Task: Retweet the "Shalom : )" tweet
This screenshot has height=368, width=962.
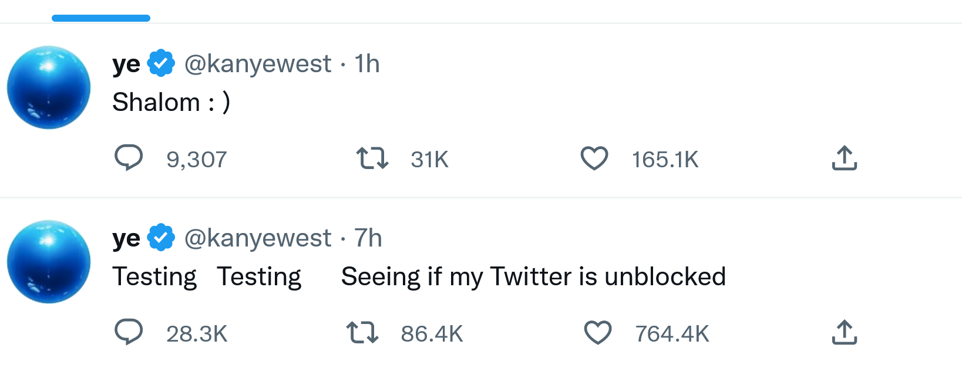Action: (x=372, y=158)
